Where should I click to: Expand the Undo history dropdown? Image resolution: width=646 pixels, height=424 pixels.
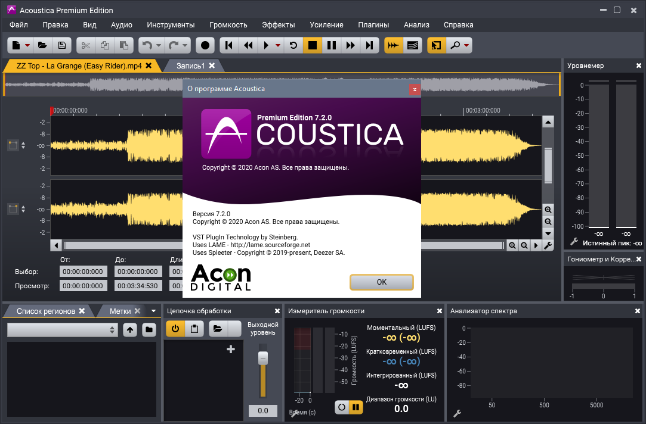(x=159, y=45)
